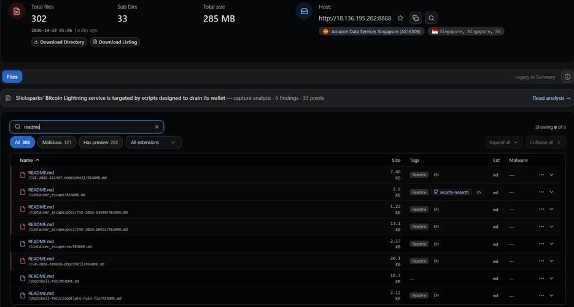The image size is (574, 307).
Task: Open more options for CVE-2026-111497-node2shell README
Action: (541, 175)
